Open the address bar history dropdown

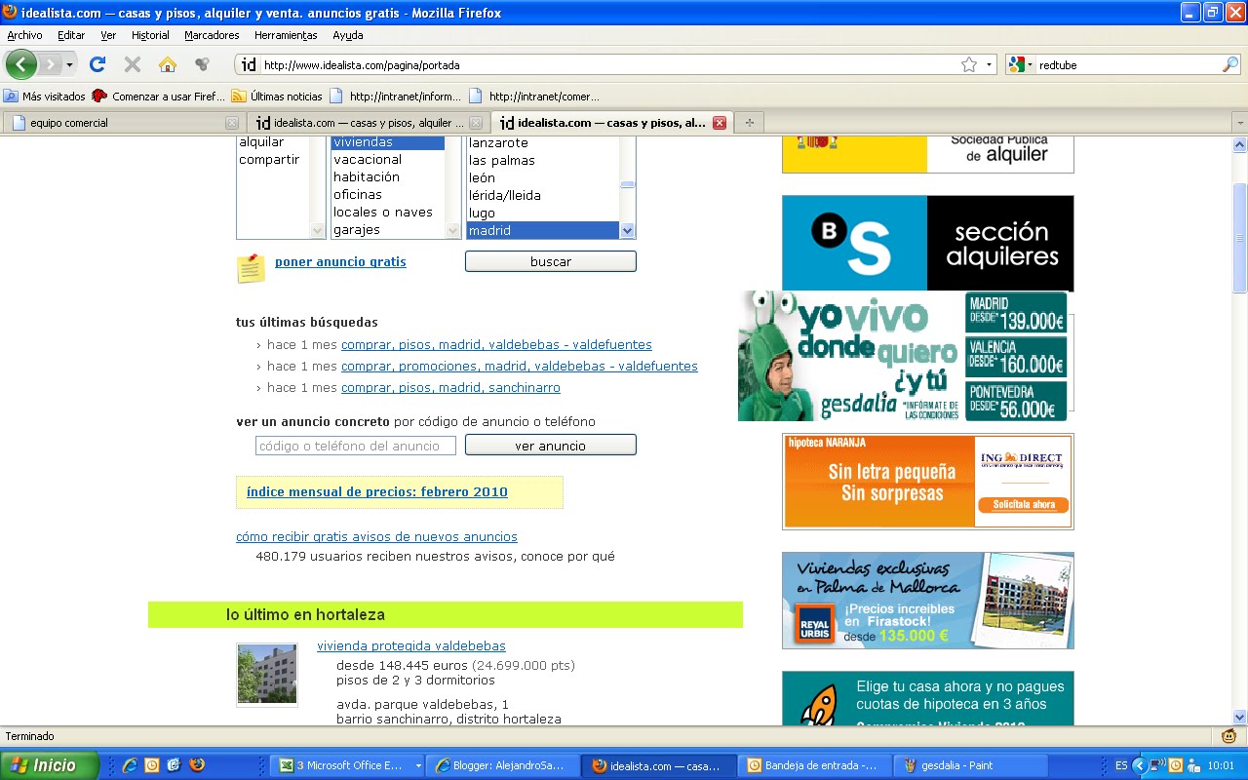coord(989,65)
